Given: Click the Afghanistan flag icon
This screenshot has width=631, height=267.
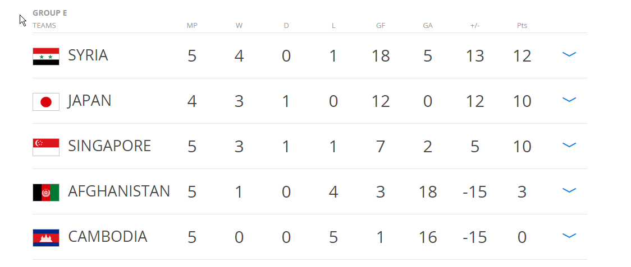Looking at the screenshot, I should point(46,193).
